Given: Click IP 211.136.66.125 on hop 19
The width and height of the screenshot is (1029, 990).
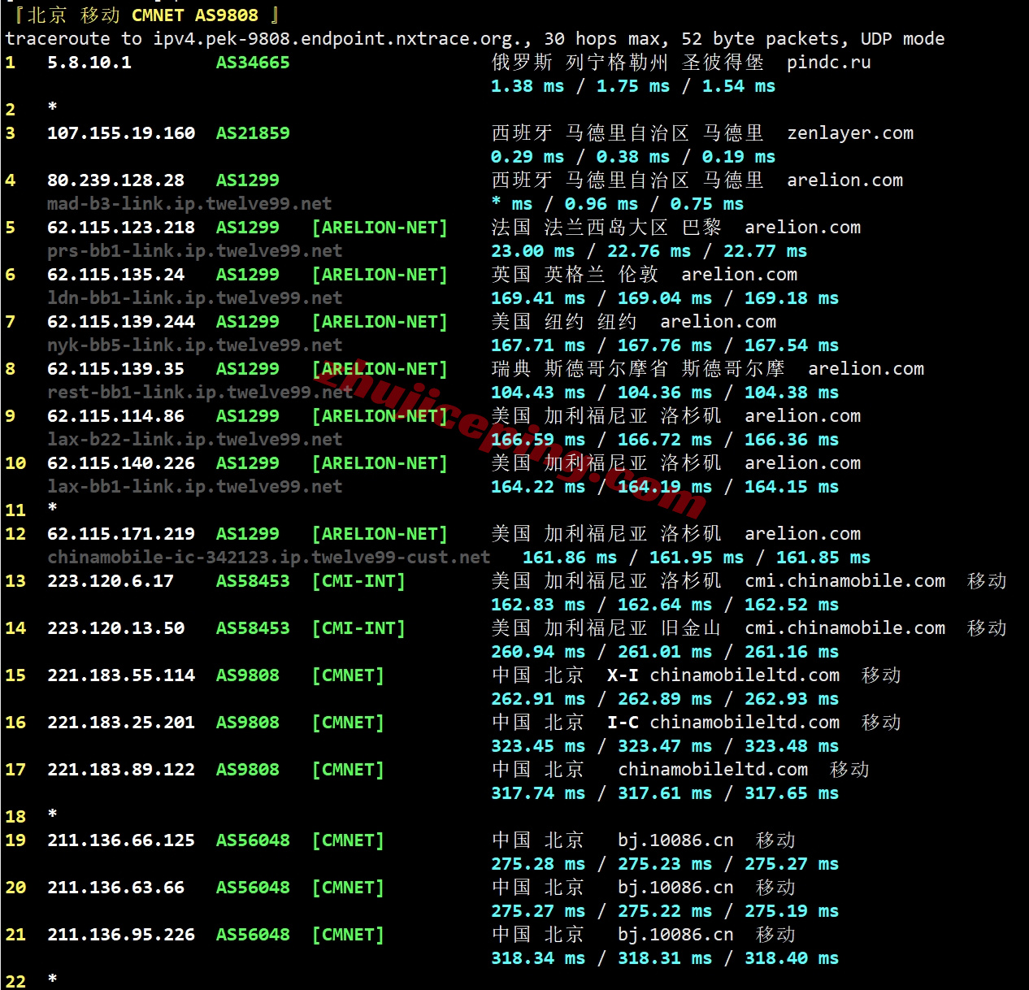Looking at the screenshot, I should coord(120,840).
